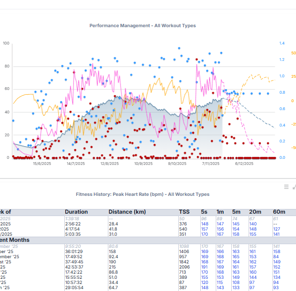Click the Performance Management chart title

click(143, 25)
